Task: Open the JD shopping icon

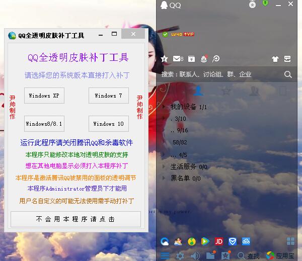Action: tap(219, 241)
